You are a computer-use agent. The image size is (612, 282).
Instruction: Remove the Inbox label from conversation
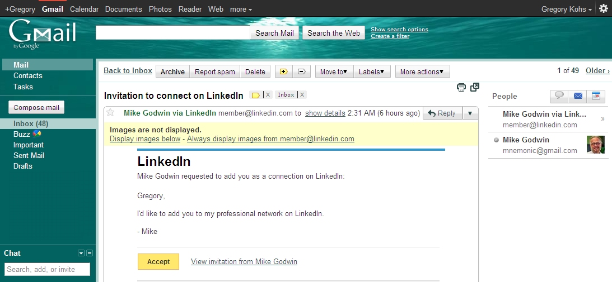coord(302,95)
